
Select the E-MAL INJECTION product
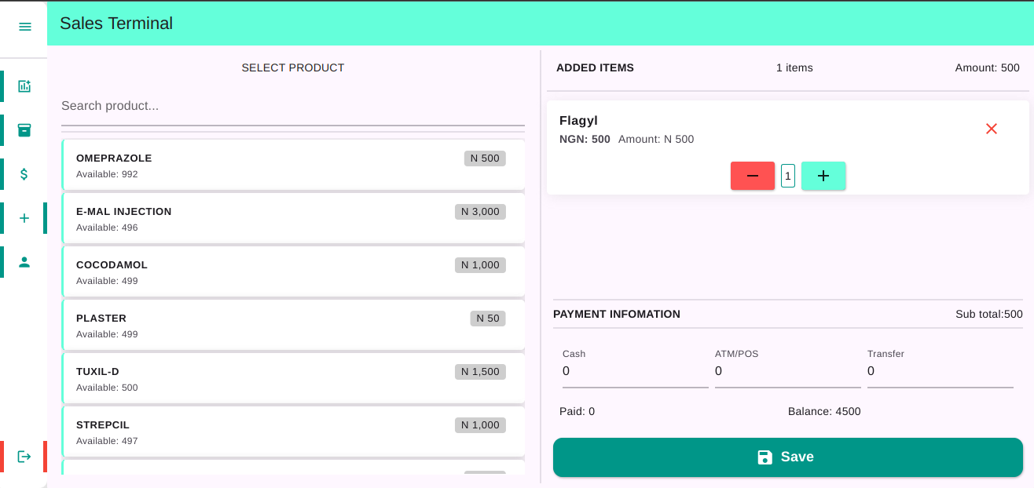click(x=292, y=218)
